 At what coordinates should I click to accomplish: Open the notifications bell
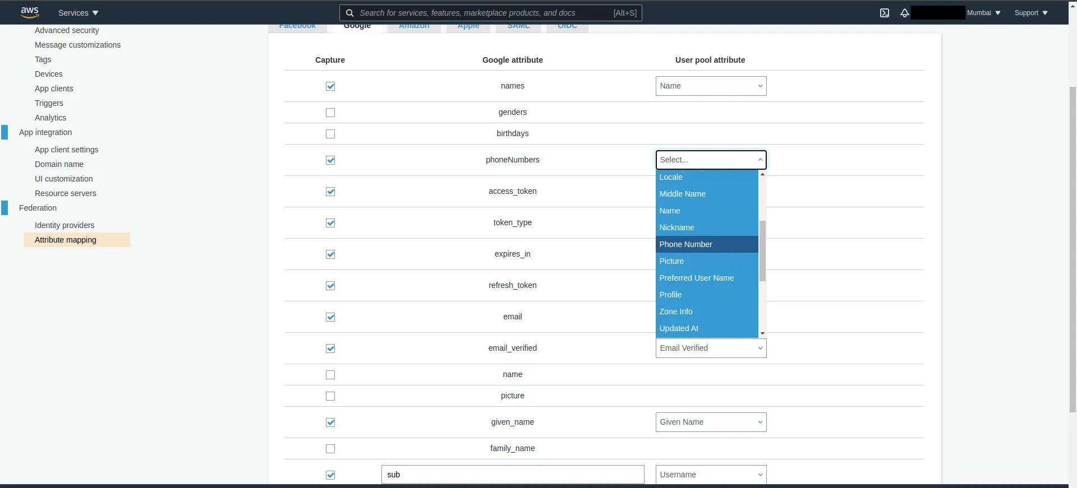tap(905, 13)
